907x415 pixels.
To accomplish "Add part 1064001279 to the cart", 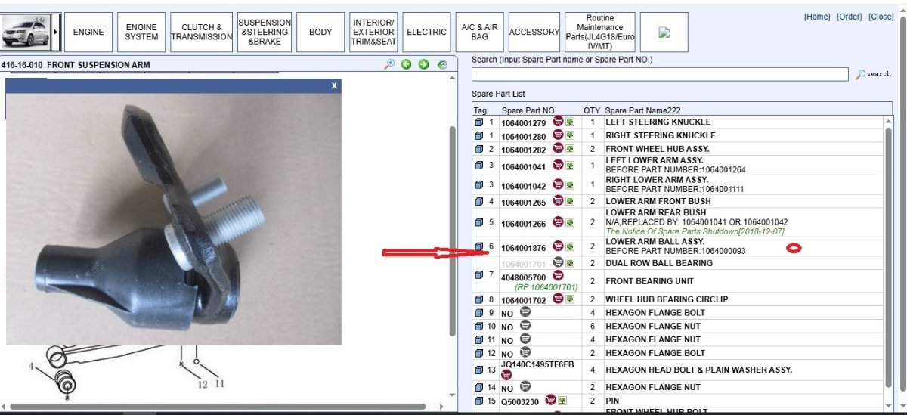I will pos(558,121).
